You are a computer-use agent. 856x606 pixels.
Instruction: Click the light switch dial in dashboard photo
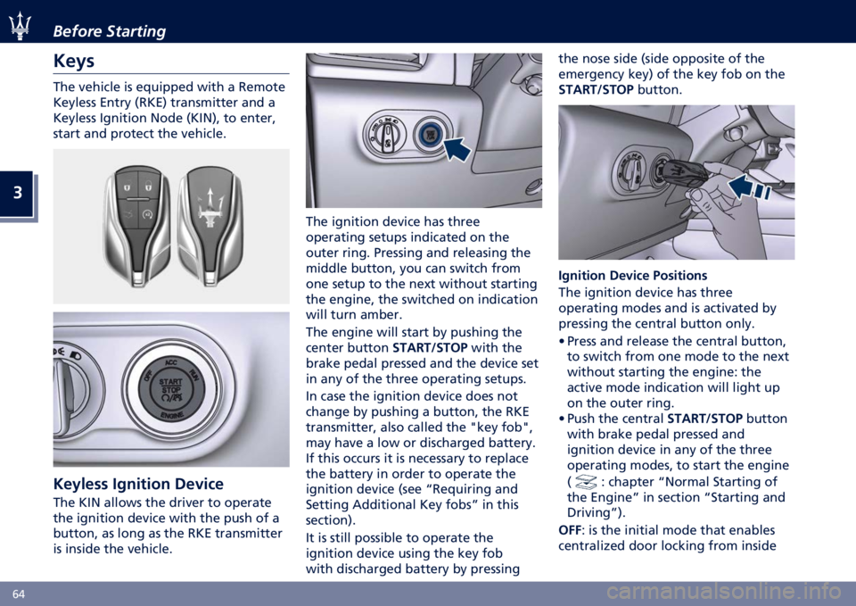click(386, 133)
